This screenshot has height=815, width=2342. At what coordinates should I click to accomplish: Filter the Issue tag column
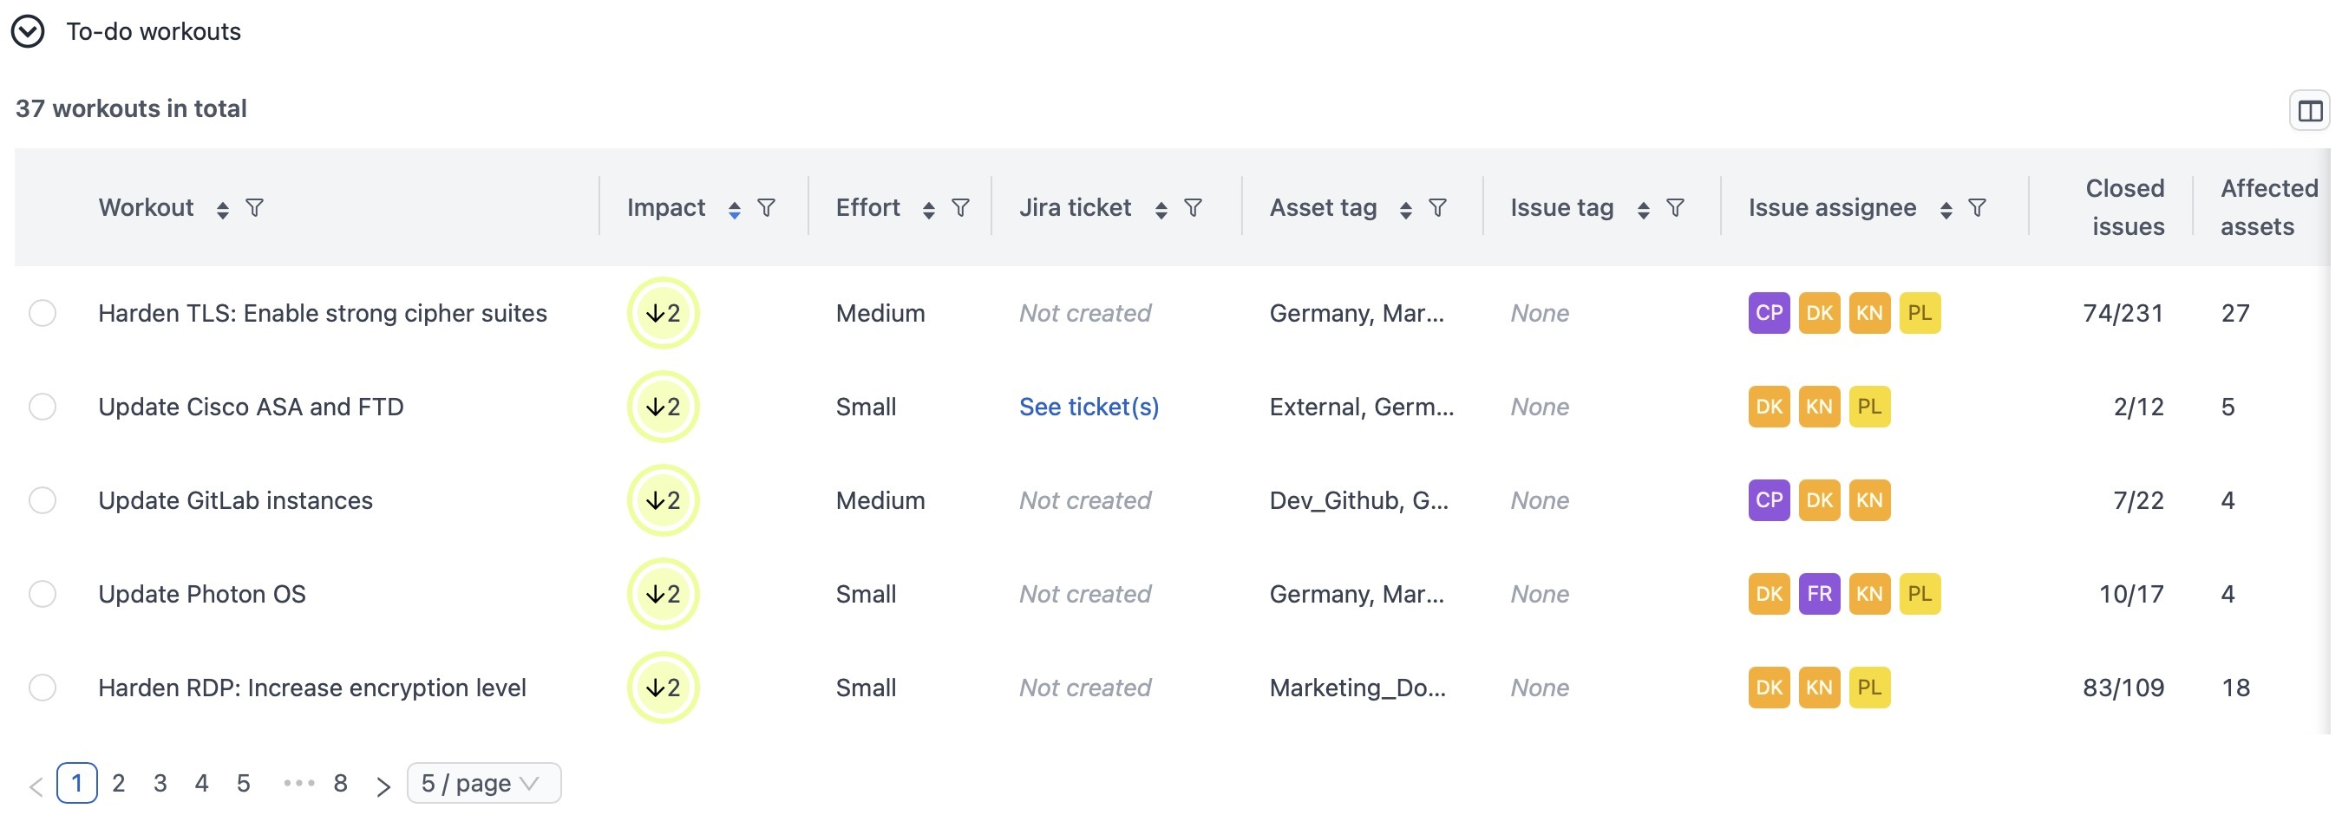point(1675,208)
